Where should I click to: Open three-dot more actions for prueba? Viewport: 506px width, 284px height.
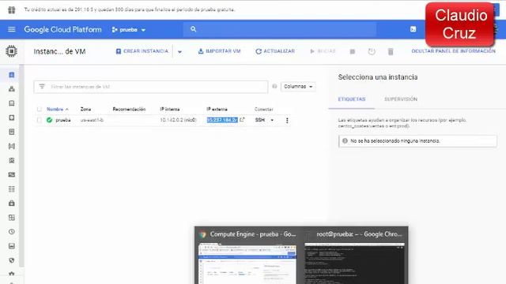(287, 120)
